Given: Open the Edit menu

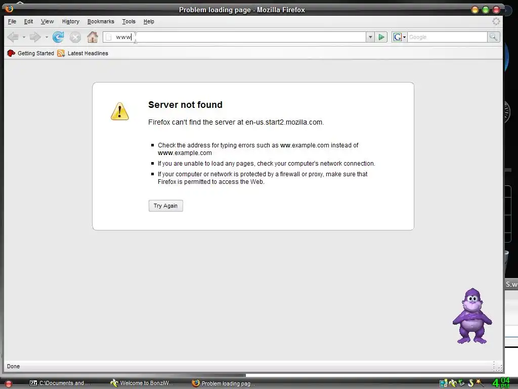Looking at the screenshot, I should coord(28,21).
